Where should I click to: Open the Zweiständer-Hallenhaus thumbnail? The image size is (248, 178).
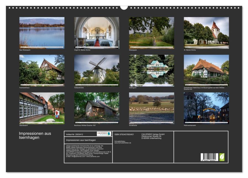pos(206,70)
